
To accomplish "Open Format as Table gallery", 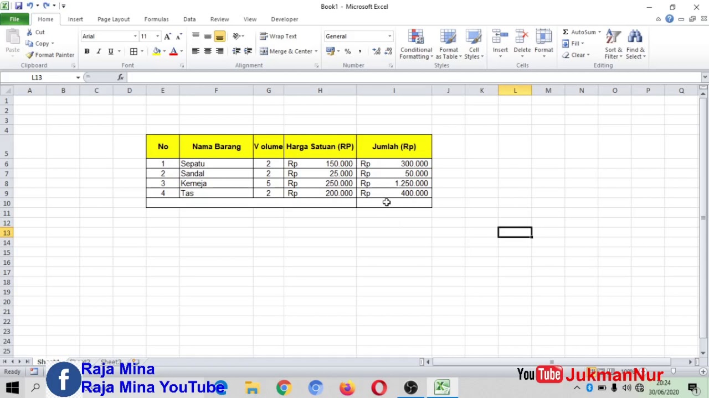I will (x=448, y=44).
